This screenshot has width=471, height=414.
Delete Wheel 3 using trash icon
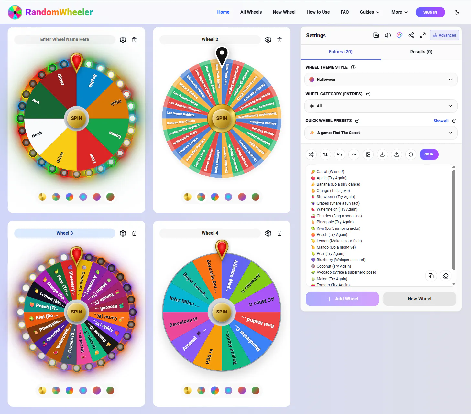click(134, 233)
